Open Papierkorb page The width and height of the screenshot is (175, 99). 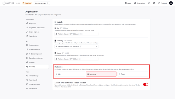pyautogui.click(x=37, y=36)
